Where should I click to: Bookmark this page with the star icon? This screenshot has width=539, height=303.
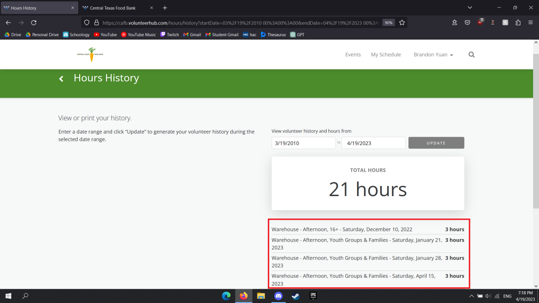[402, 23]
